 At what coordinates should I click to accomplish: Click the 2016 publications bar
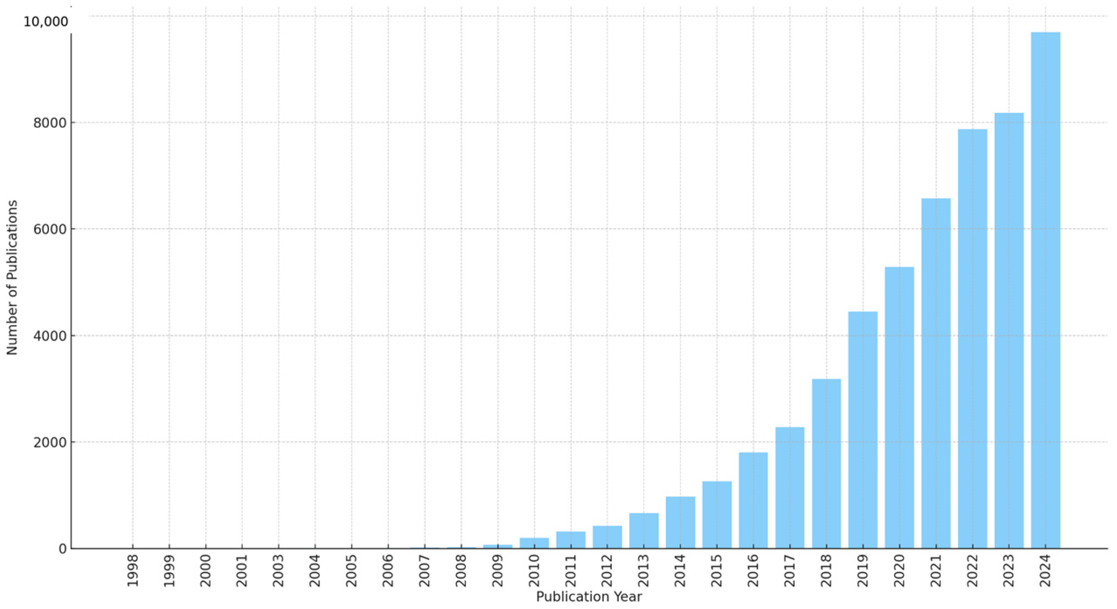coord(753,500)
